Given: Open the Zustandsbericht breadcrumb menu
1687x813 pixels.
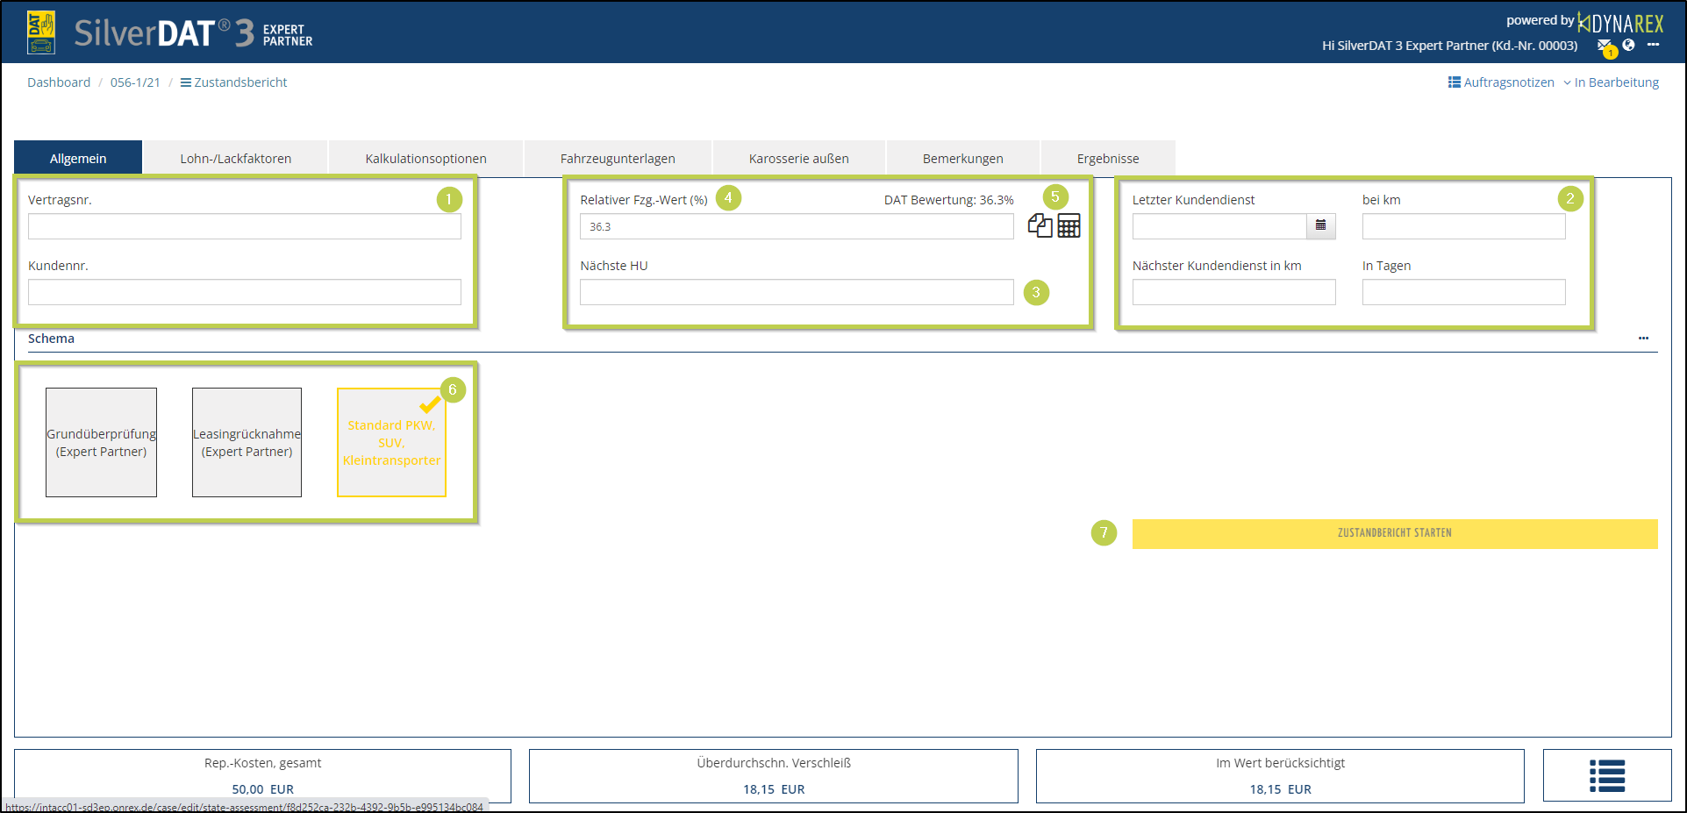Looking at the screenshot, I should [234, 82].
